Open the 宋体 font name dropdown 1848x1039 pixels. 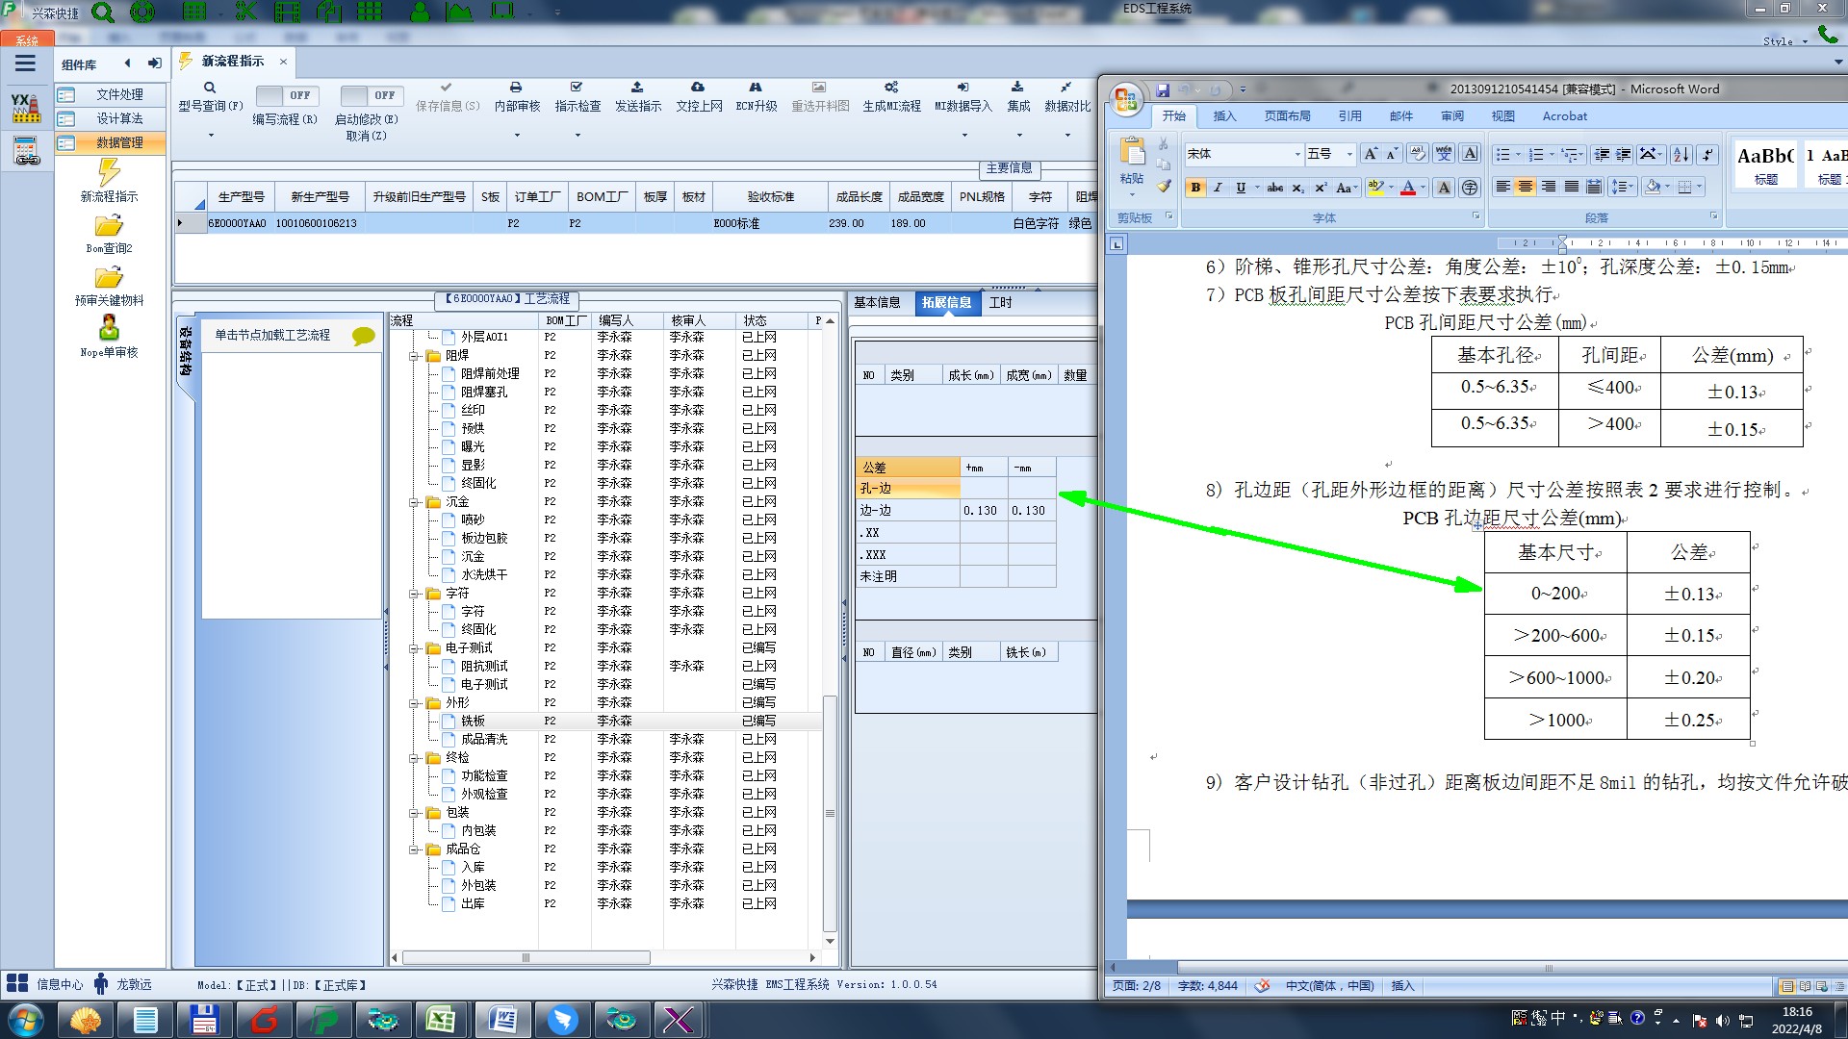coord(1297,154)
